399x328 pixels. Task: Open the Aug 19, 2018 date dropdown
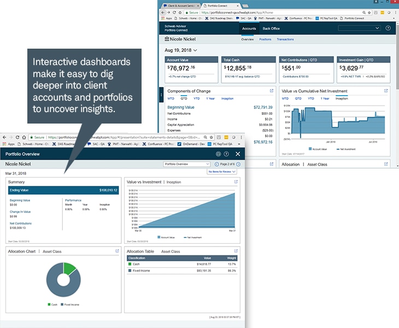pyautogui.click(x=181, y=50)
